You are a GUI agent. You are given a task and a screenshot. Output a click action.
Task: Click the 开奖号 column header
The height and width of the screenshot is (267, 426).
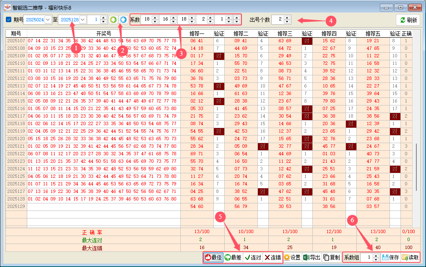pyautogui.click(x=104, y=33)
